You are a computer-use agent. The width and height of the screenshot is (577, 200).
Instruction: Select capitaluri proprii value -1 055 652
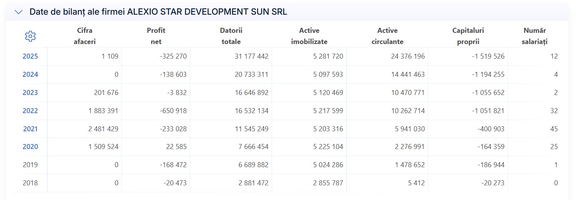(488, 93)
